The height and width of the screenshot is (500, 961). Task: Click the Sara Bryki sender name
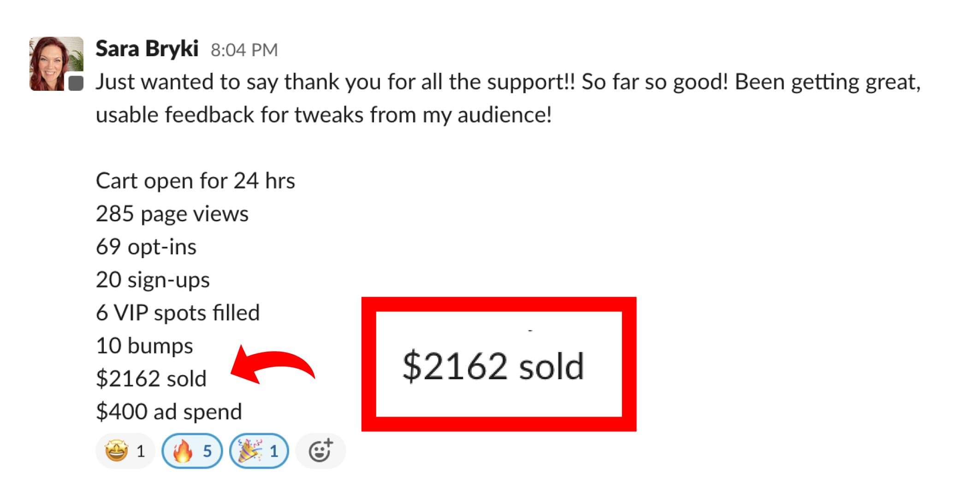click(x=147, y=49)
